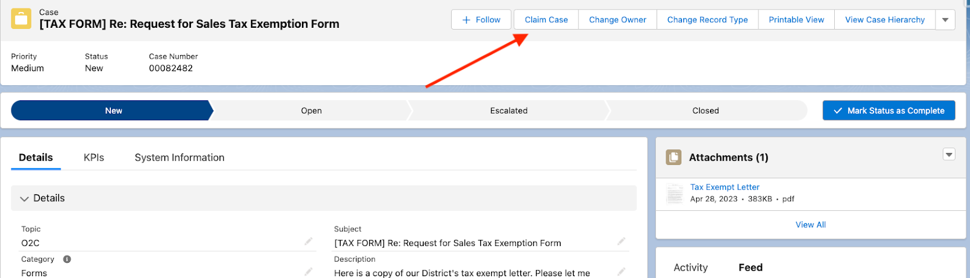Open more actions dropdown beside View Case Hierarchy
This screenshot has width=970, height=278.
945,20
